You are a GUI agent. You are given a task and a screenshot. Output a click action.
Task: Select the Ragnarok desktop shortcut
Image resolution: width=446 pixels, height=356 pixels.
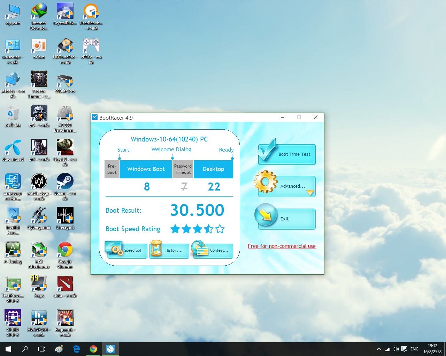click(x=65, y=323)
